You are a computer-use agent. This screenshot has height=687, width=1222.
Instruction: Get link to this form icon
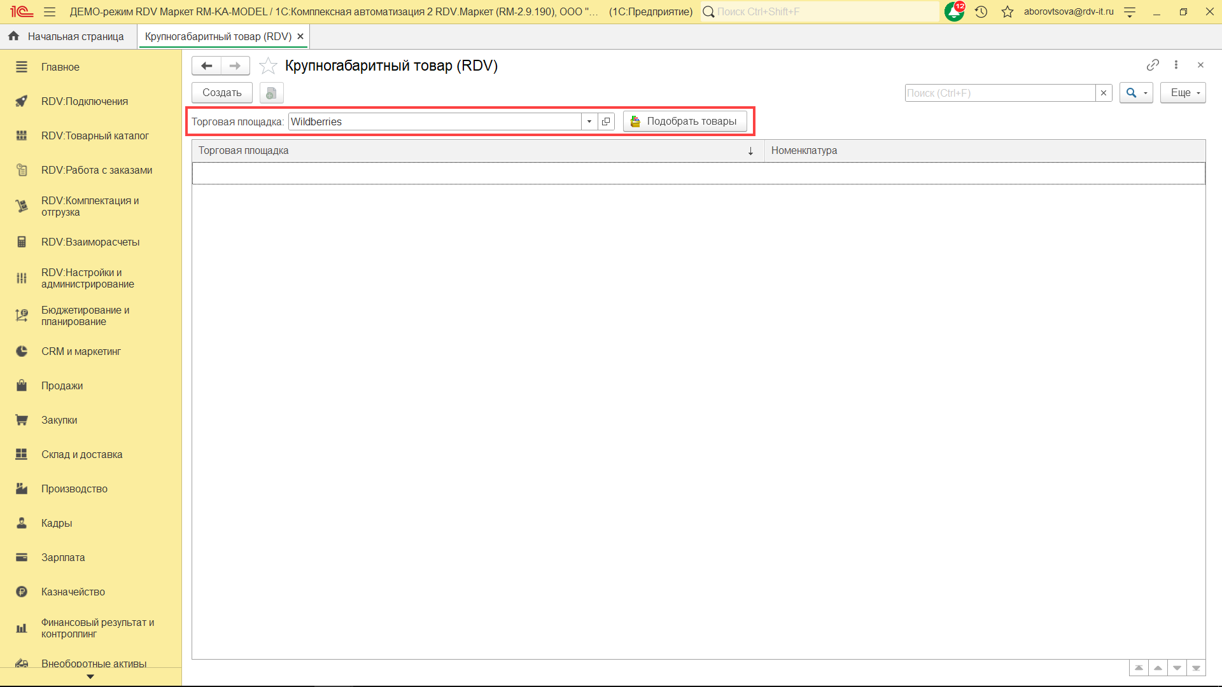pos(1152,65)
